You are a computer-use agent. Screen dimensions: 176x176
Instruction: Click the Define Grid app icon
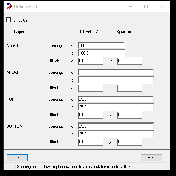coord(9,6)
